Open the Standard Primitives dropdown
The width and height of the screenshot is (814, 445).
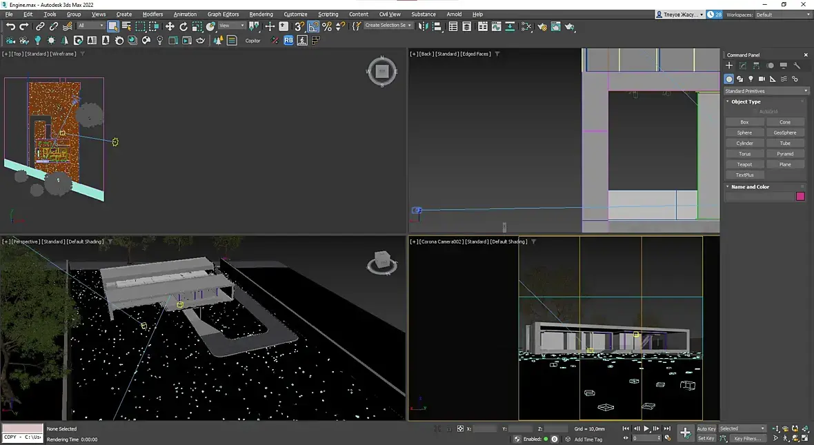766,91
